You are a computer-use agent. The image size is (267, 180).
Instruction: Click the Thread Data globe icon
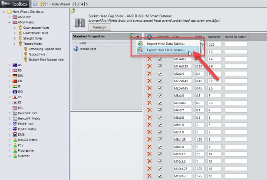pyautogui.click(x=75, y=49)
